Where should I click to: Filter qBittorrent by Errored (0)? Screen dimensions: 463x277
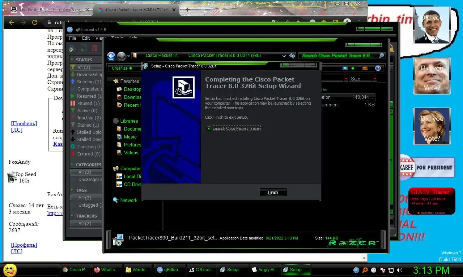(x=86, y=154)
